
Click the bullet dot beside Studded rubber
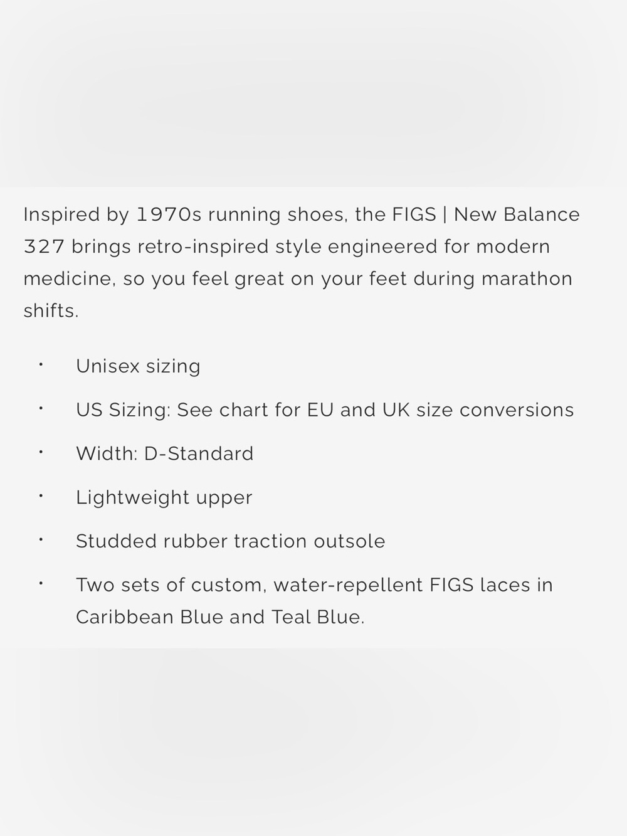click(x=41, y=539)
